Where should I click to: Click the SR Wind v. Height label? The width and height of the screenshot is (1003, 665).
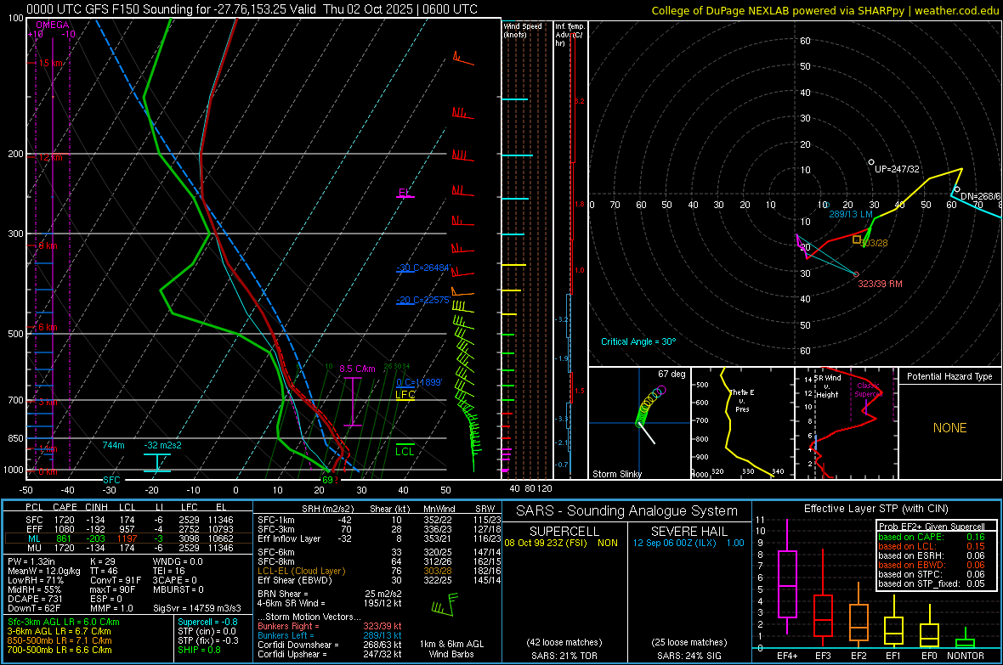pyautogui.click(x=827, y=386)
